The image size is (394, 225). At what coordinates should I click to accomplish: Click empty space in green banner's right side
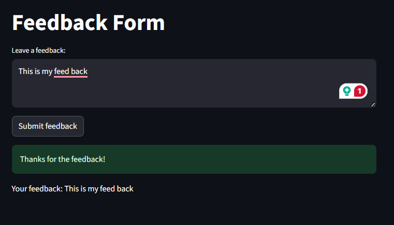[276, 159]
